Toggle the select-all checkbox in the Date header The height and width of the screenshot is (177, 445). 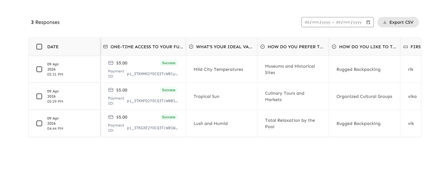click(39, 47)
